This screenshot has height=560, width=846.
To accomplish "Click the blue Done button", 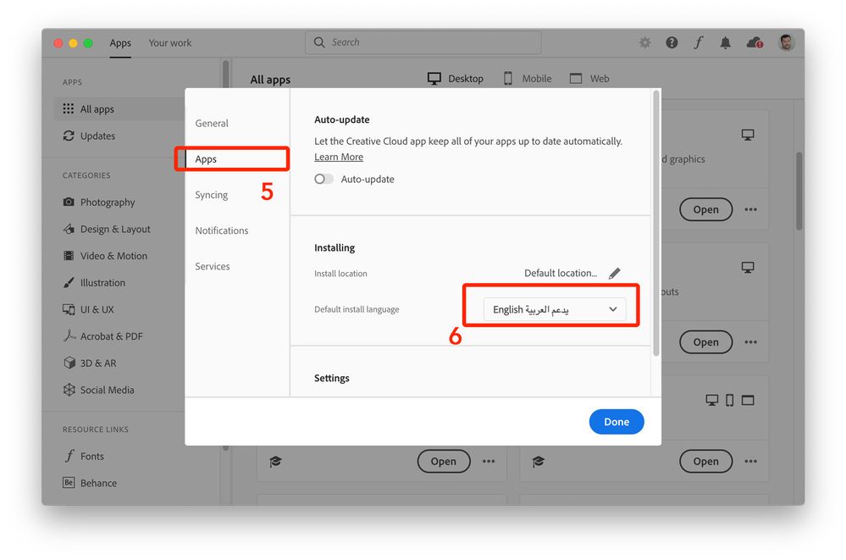I will pos(617,422).
